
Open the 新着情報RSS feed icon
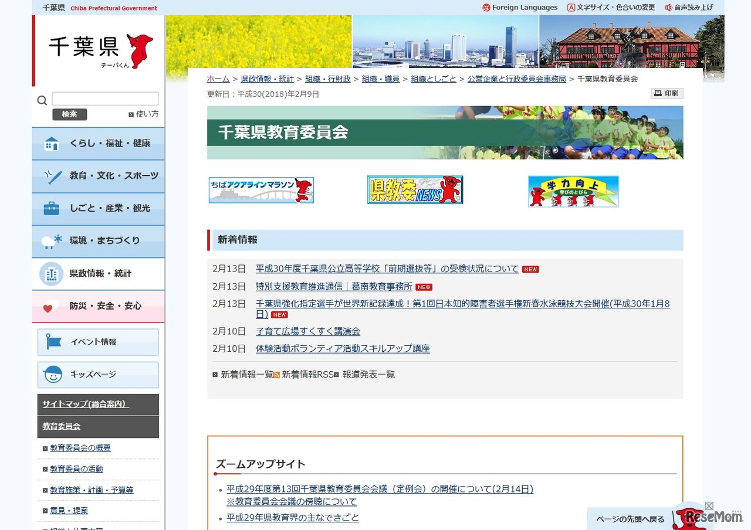[276, 374]
